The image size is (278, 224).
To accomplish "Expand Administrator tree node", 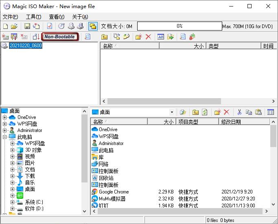I will pos(5,130).
